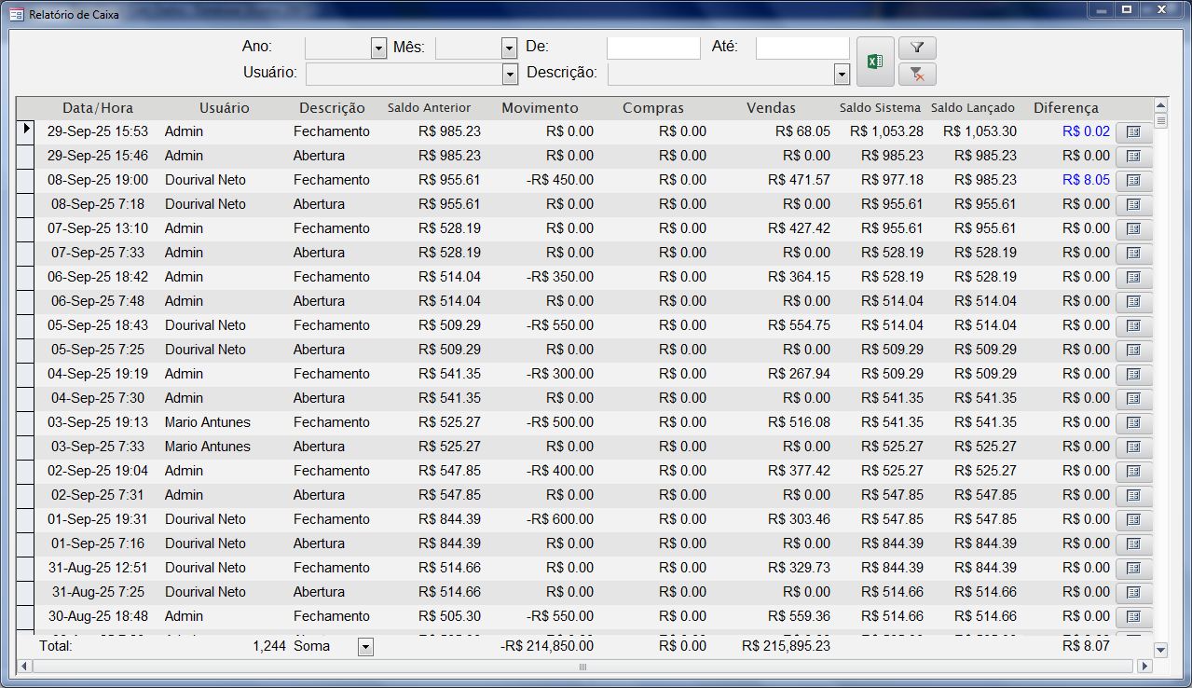The width and height of the screenshot is (1192, 688).
Task: Click the vertical scrollbar down arrow
Action: (x=1160, y=649)
